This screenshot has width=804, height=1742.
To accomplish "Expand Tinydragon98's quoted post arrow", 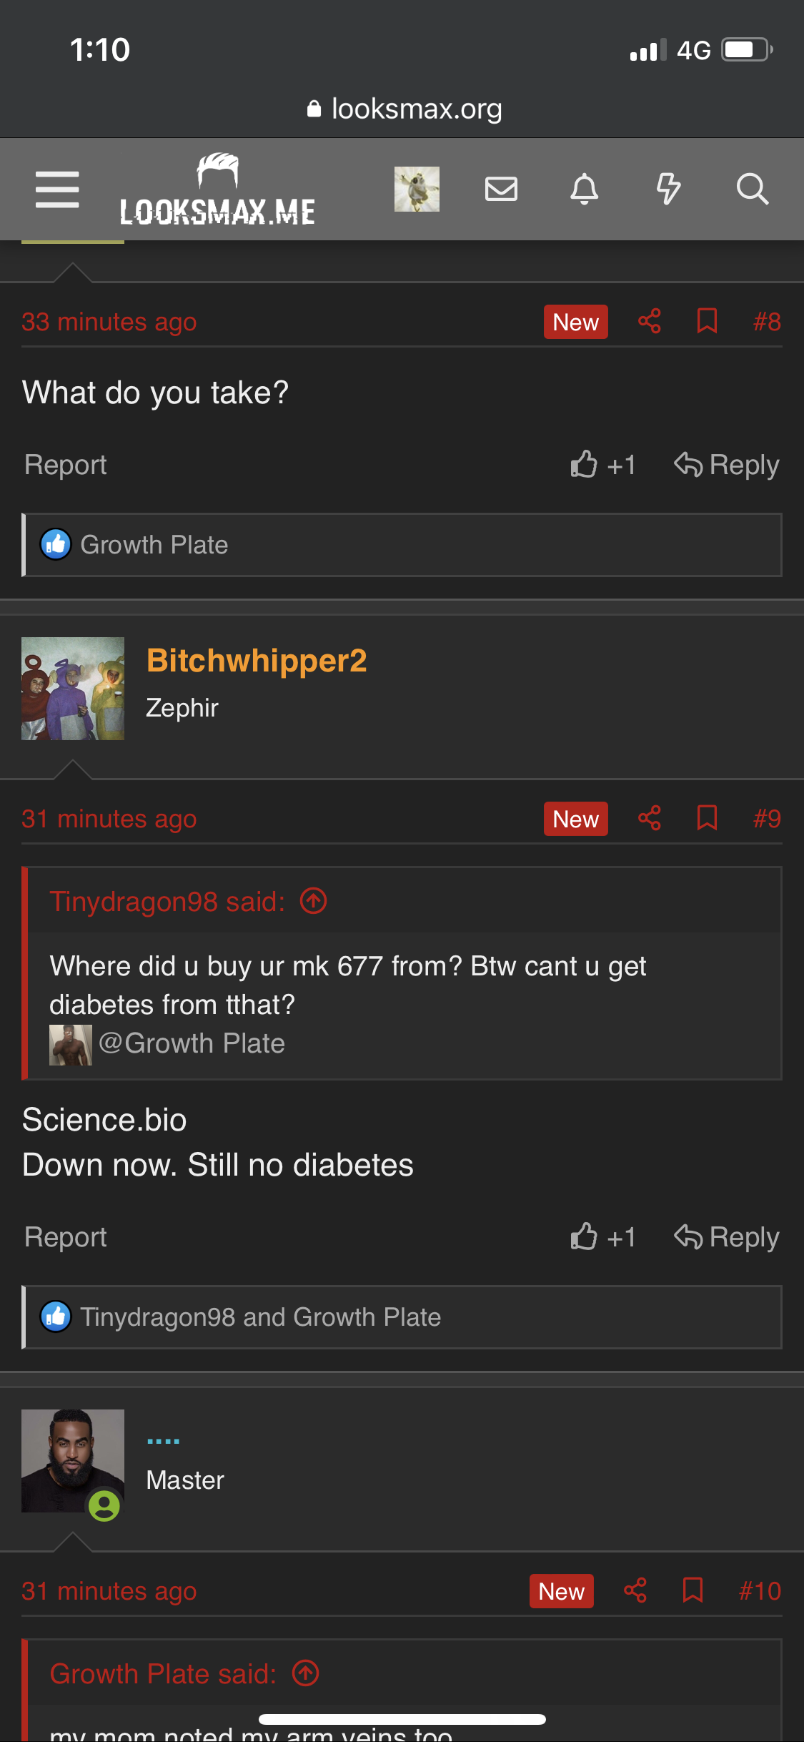I will (313, 901).
